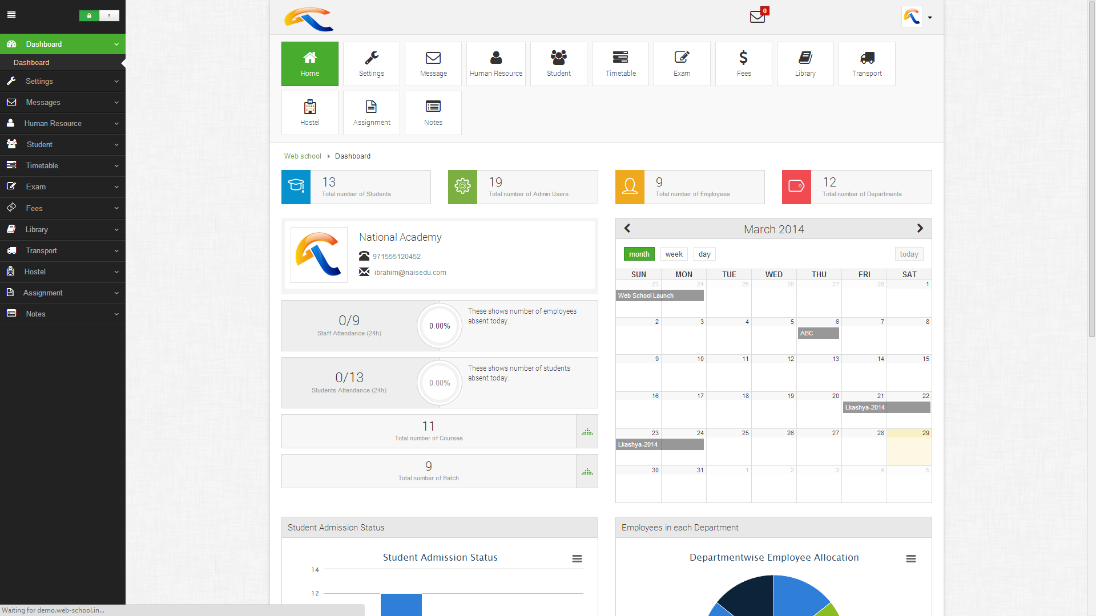Navigate to previous month on calendar

628,228
